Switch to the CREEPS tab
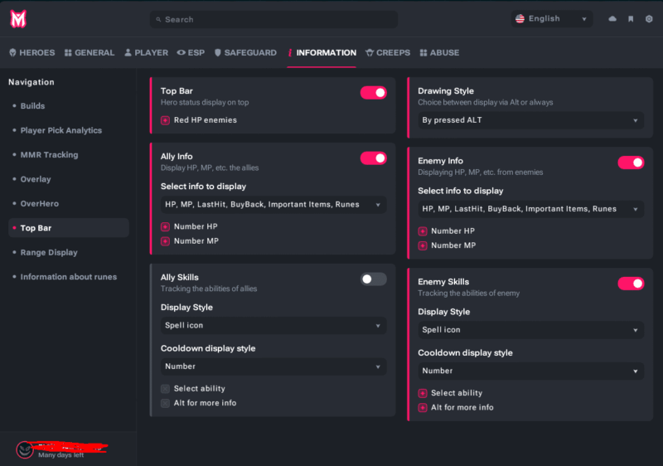663x466 pixels. 388,53
